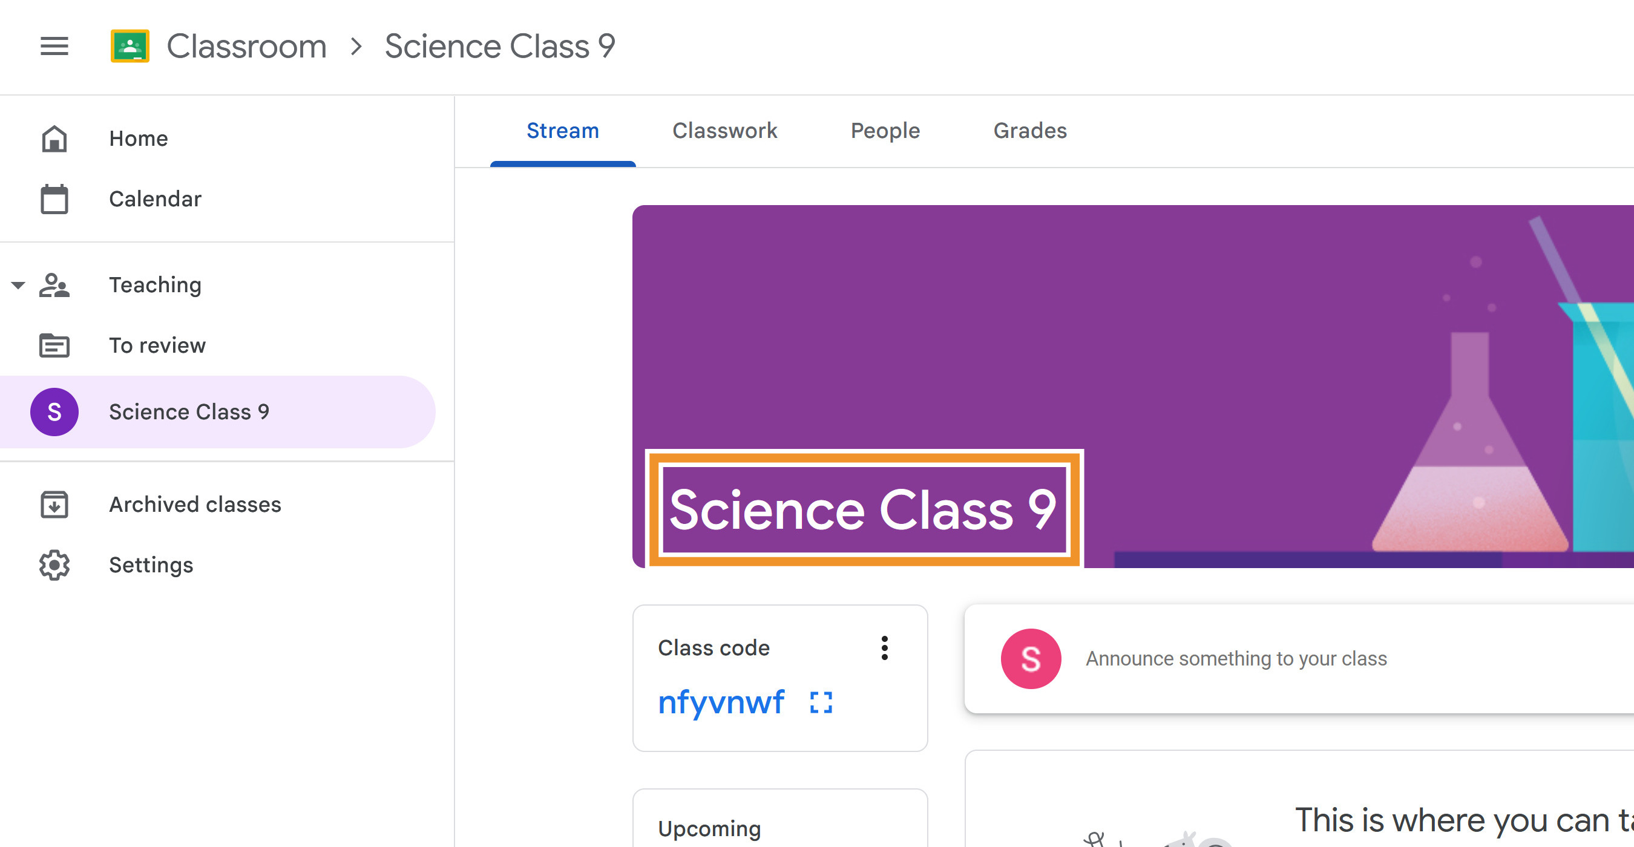Click the Science Class 9 banner title

864,509
